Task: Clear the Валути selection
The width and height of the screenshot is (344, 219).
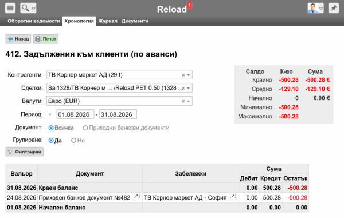Action: tap(183, 101)
